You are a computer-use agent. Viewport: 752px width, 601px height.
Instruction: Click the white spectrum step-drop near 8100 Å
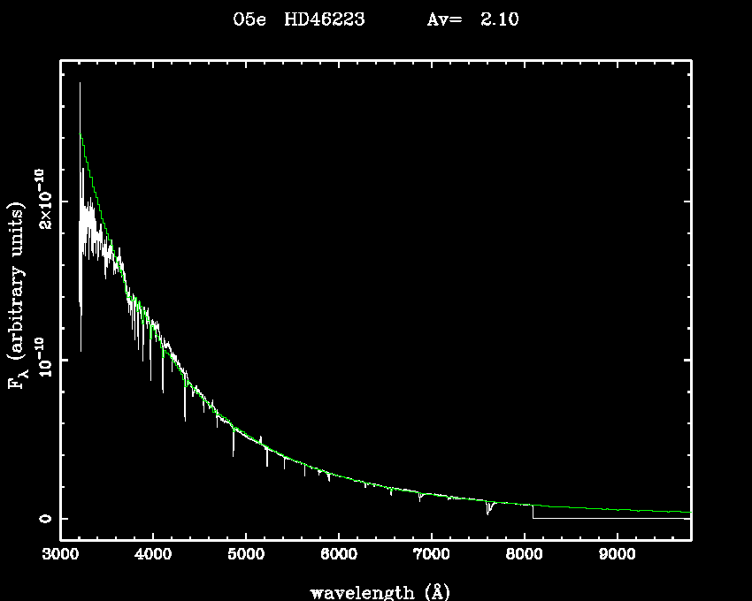(x=533, y=512)
